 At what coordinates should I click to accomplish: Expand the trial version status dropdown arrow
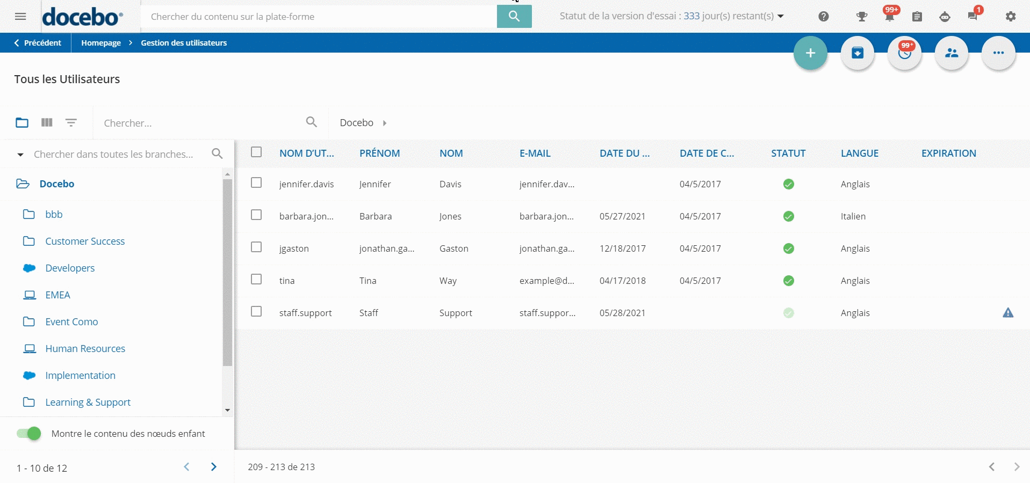[x=781, y=16]
